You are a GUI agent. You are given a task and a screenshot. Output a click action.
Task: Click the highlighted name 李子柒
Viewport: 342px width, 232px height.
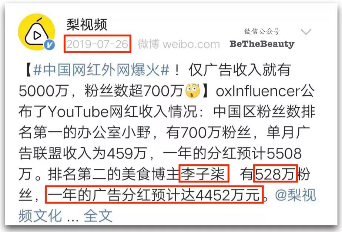(203, 174)
